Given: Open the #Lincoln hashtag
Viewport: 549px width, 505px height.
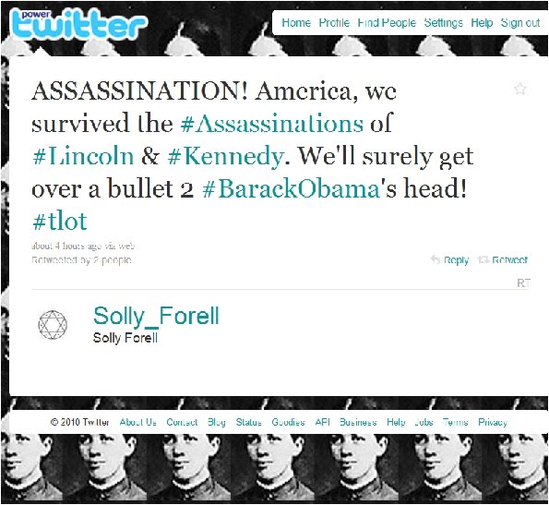Looking at the screenshot, I should pos(83,156).
